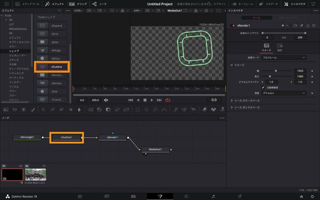Open the 処理モード (フルフレーム) dropdown
The height and width of the screenshot is (200, 320).
(284, 58)
